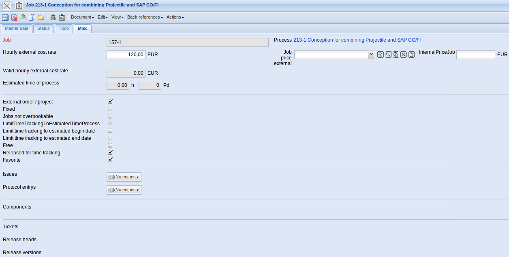Click the Job number field 157-1
This screenshot has width=509, height=257.
pyautogui.click(x=188, y=42)
